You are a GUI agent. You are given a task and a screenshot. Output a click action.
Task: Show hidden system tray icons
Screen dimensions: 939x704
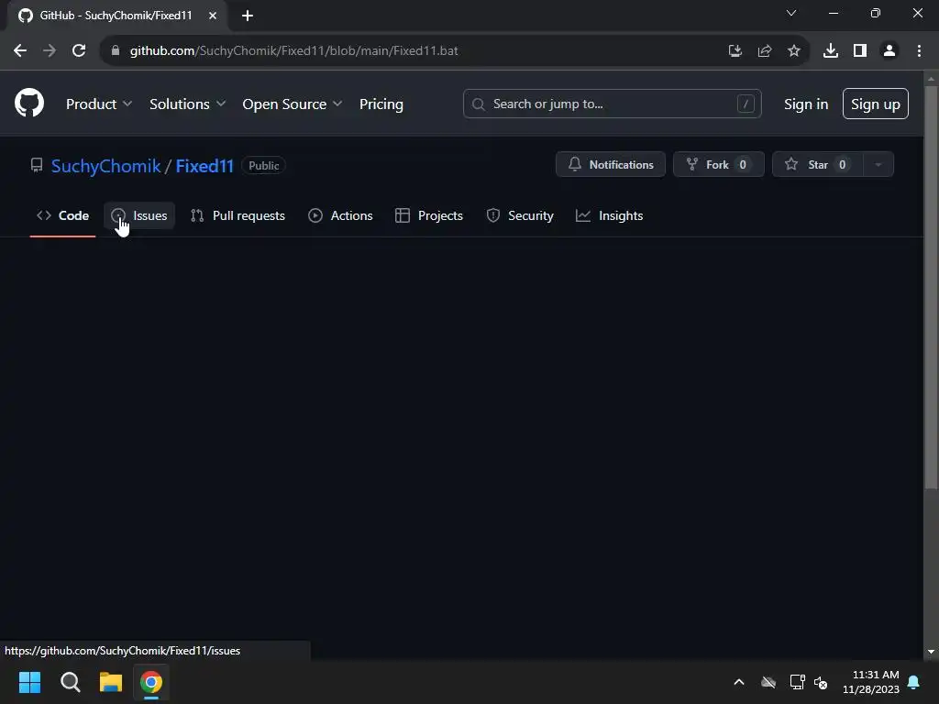739,682
